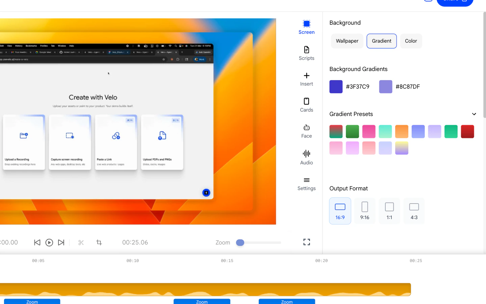Switch background type to Color
Screen dimensions: 486x304
[411, 41]
